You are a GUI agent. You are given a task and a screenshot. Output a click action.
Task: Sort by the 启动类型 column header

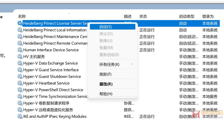187,16
